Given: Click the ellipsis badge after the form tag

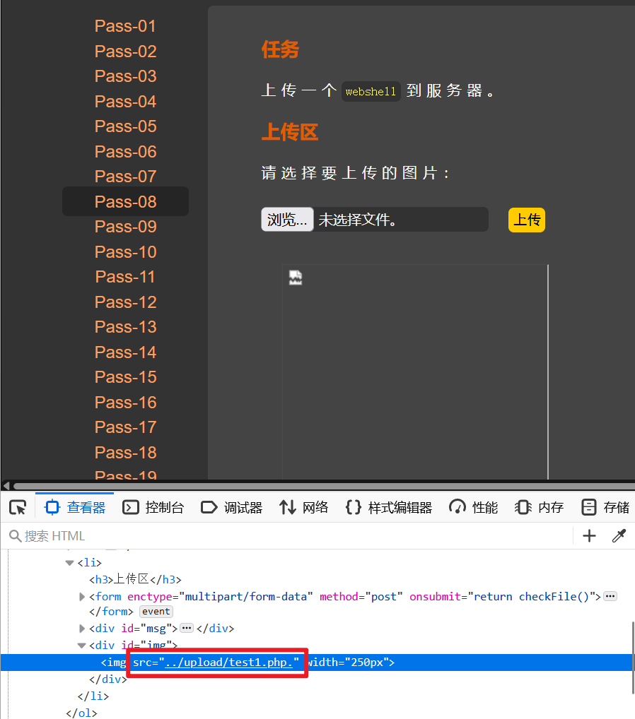Looking at the screenshot, I should pos(610,597).
